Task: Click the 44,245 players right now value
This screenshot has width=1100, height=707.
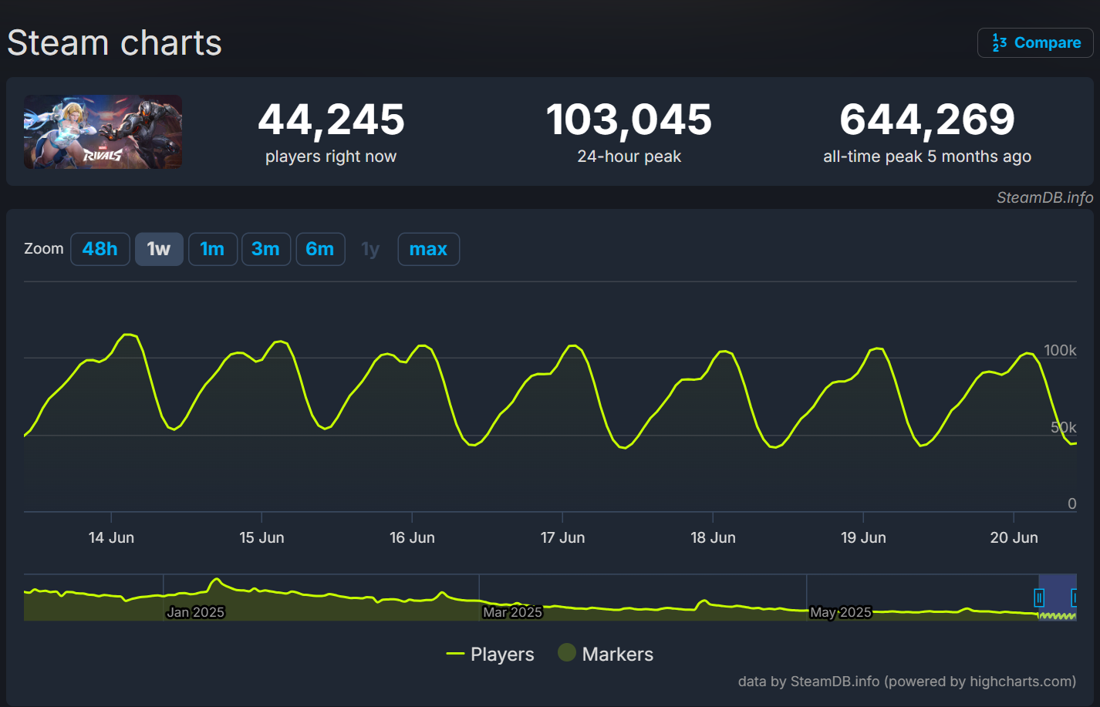Action: [x=331, y=120]
